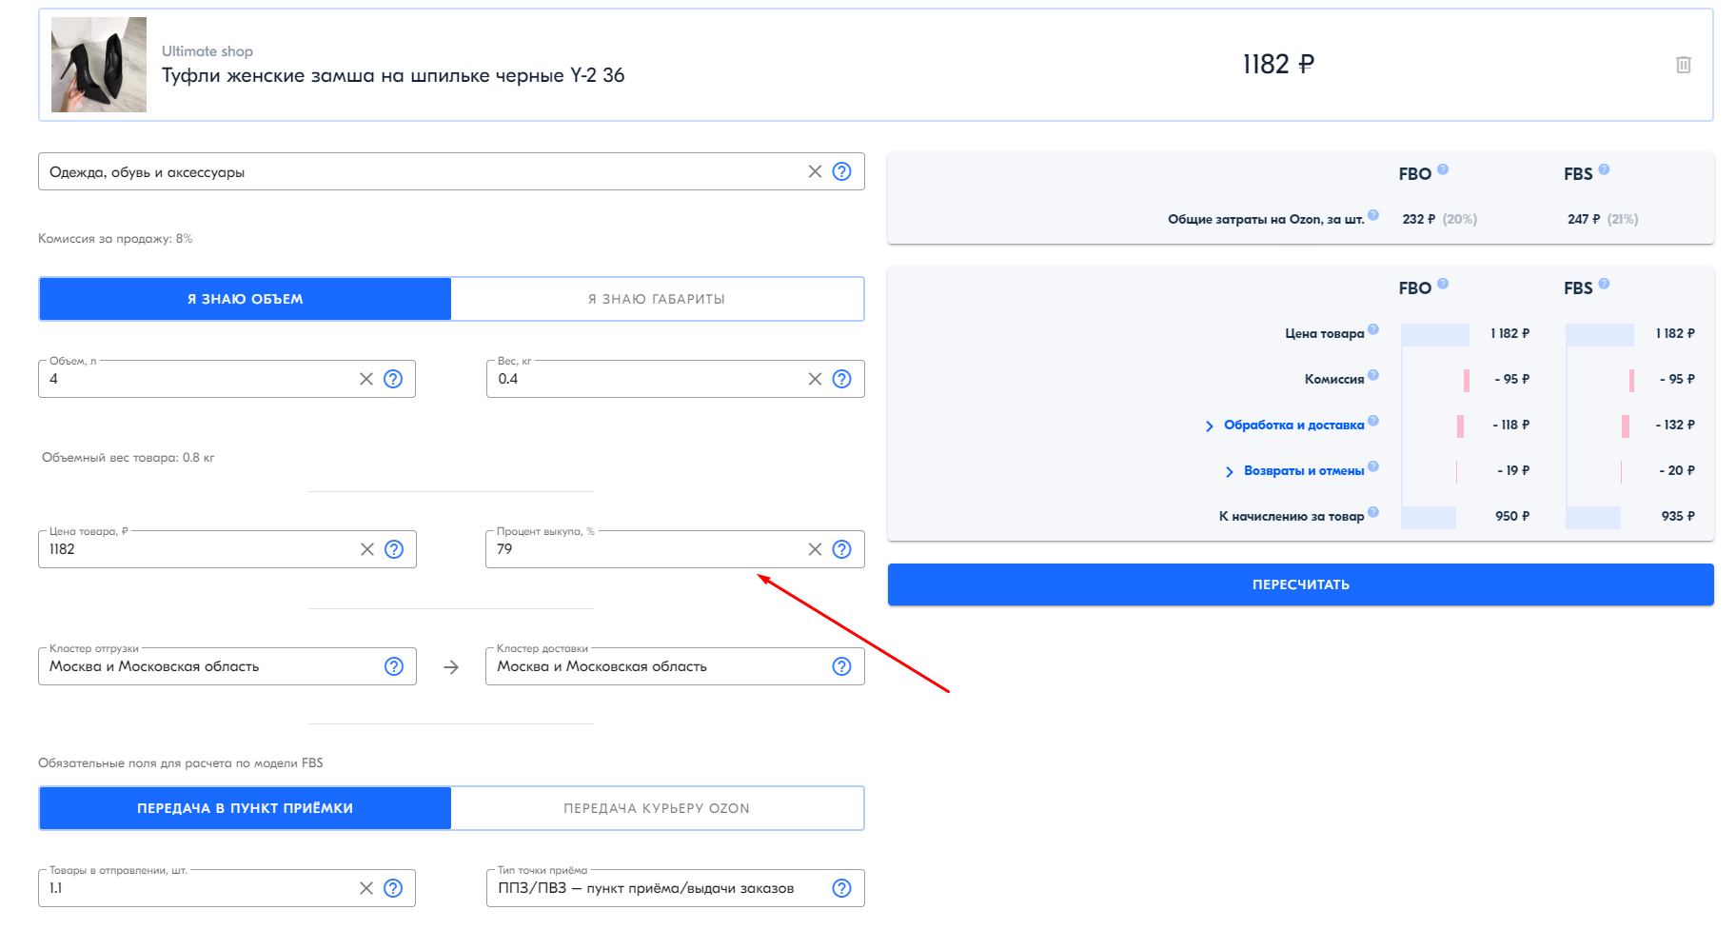Show help for Кластер доставки
This screenshot has height=950, width=1736.
click(x=841, y=666)
